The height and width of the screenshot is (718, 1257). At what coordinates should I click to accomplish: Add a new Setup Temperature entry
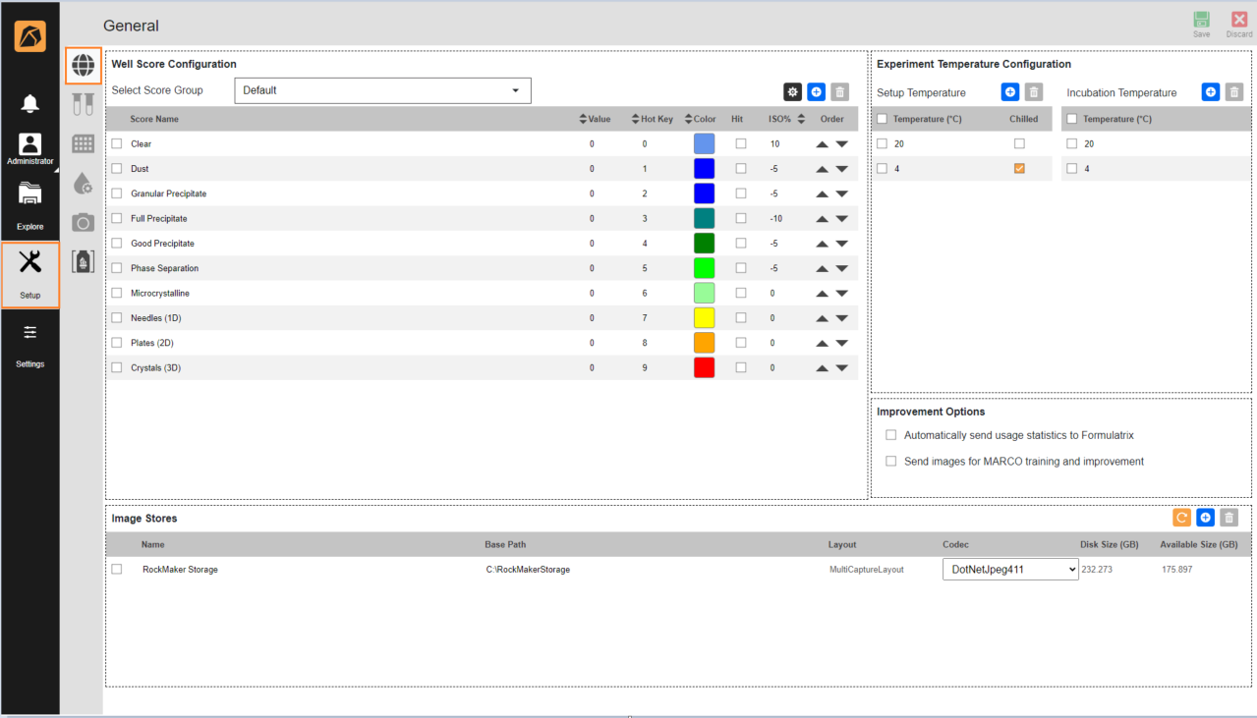tap(1009, 92)
